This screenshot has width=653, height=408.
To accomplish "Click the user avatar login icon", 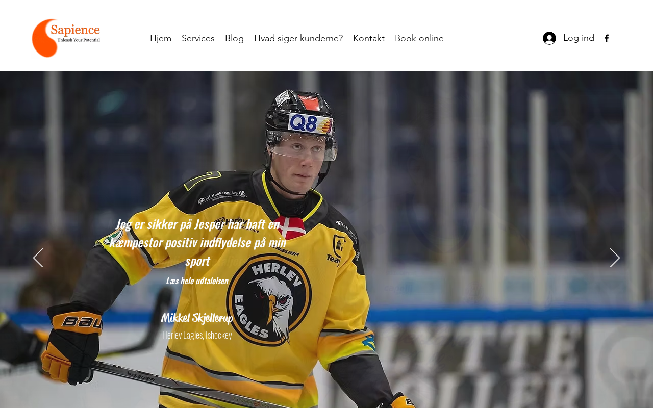I will click(x=549, y=38).
